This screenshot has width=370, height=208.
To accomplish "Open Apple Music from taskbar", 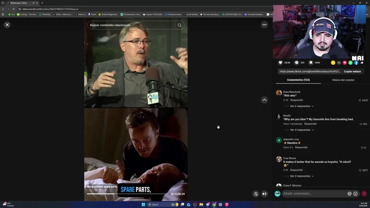I will point(227,205).
